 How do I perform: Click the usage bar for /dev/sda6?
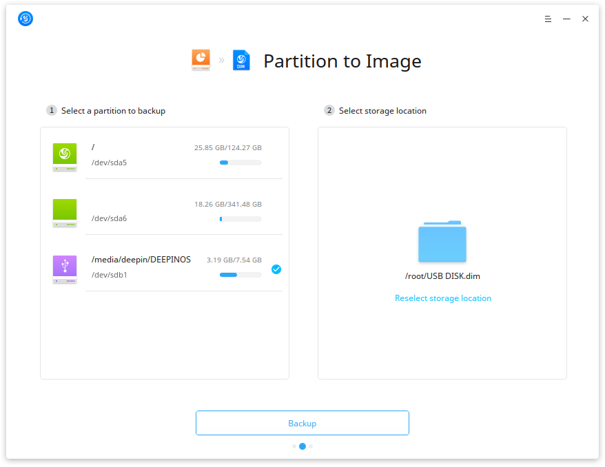point(240,219)
